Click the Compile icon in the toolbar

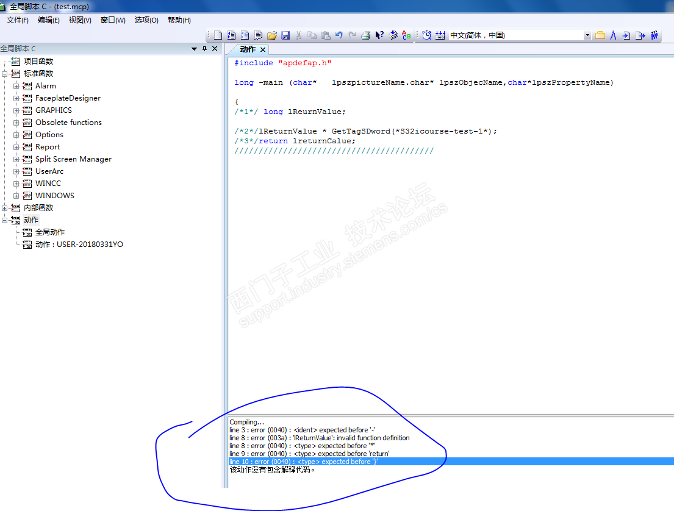click(393, 35)
